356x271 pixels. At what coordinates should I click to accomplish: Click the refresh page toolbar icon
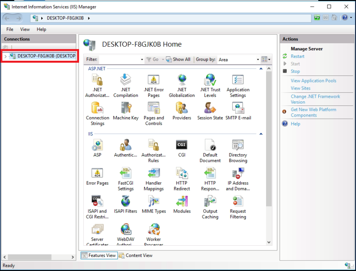coord(317,18)
